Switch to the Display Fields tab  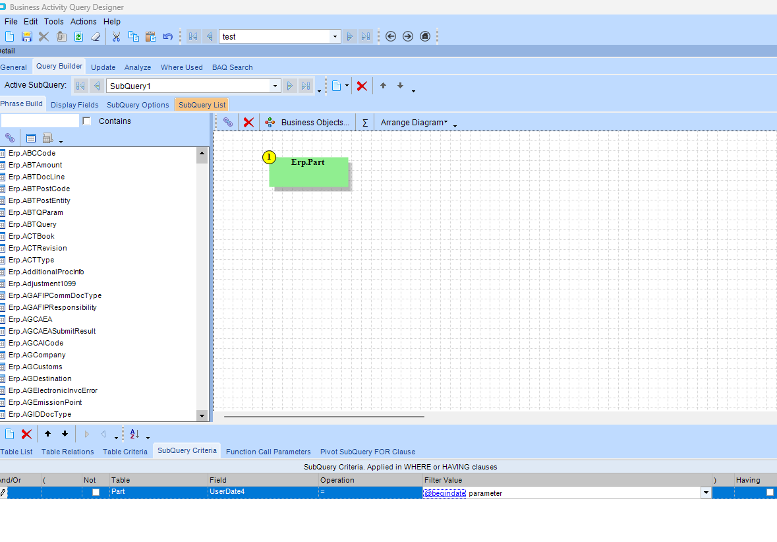[x=74, y=105]
